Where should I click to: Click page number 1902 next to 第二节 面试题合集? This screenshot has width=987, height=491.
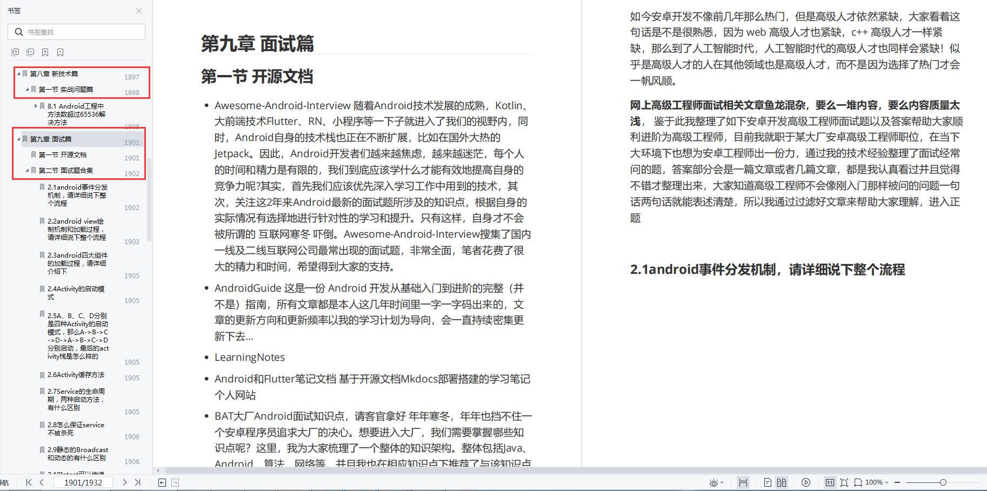pyautogui.click(x=132, y=174)
